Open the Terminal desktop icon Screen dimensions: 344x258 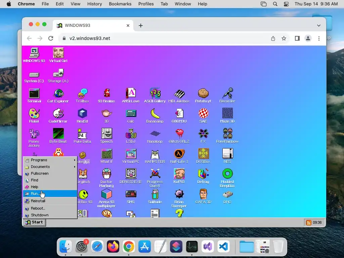pos(34,96)
